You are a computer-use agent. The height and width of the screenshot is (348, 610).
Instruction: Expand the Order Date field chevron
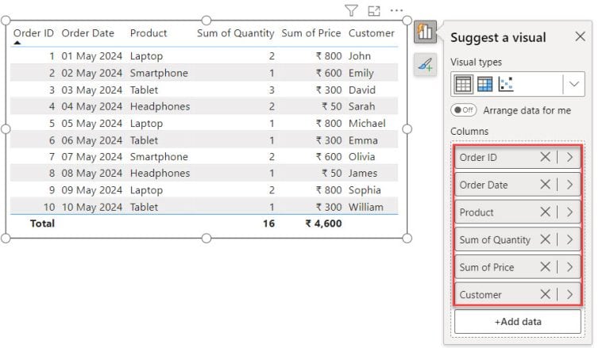[570, 185]
